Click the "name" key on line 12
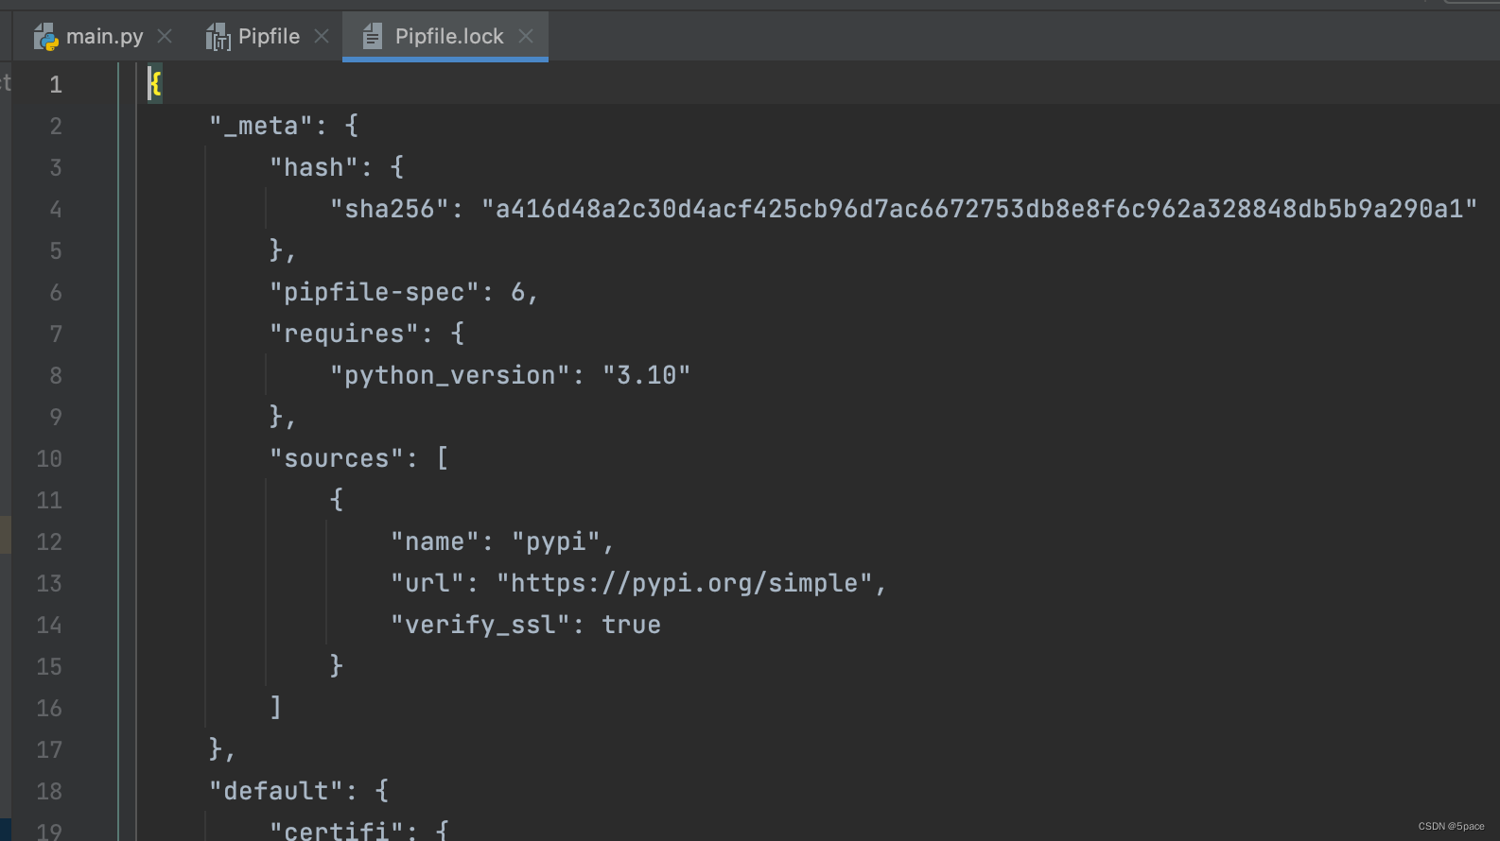 [x=435, y=541]
